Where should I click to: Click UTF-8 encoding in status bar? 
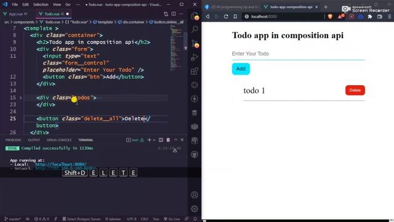pyautogui.click(x=132, y=219)
